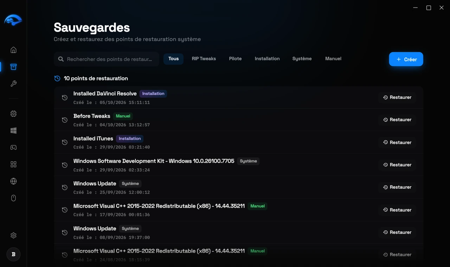The image size is (450, 267).
Task: Click the Système badge next to Development Kit
Action: coord(248,161)
